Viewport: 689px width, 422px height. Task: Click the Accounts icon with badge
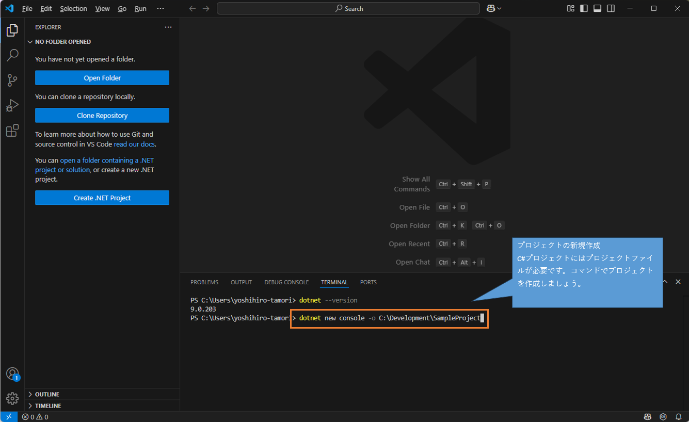pos(12,374)
